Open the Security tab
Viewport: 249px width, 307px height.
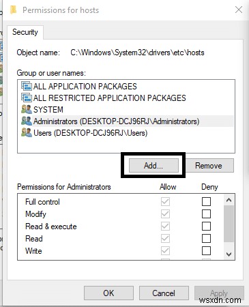[x=25, y=32]
